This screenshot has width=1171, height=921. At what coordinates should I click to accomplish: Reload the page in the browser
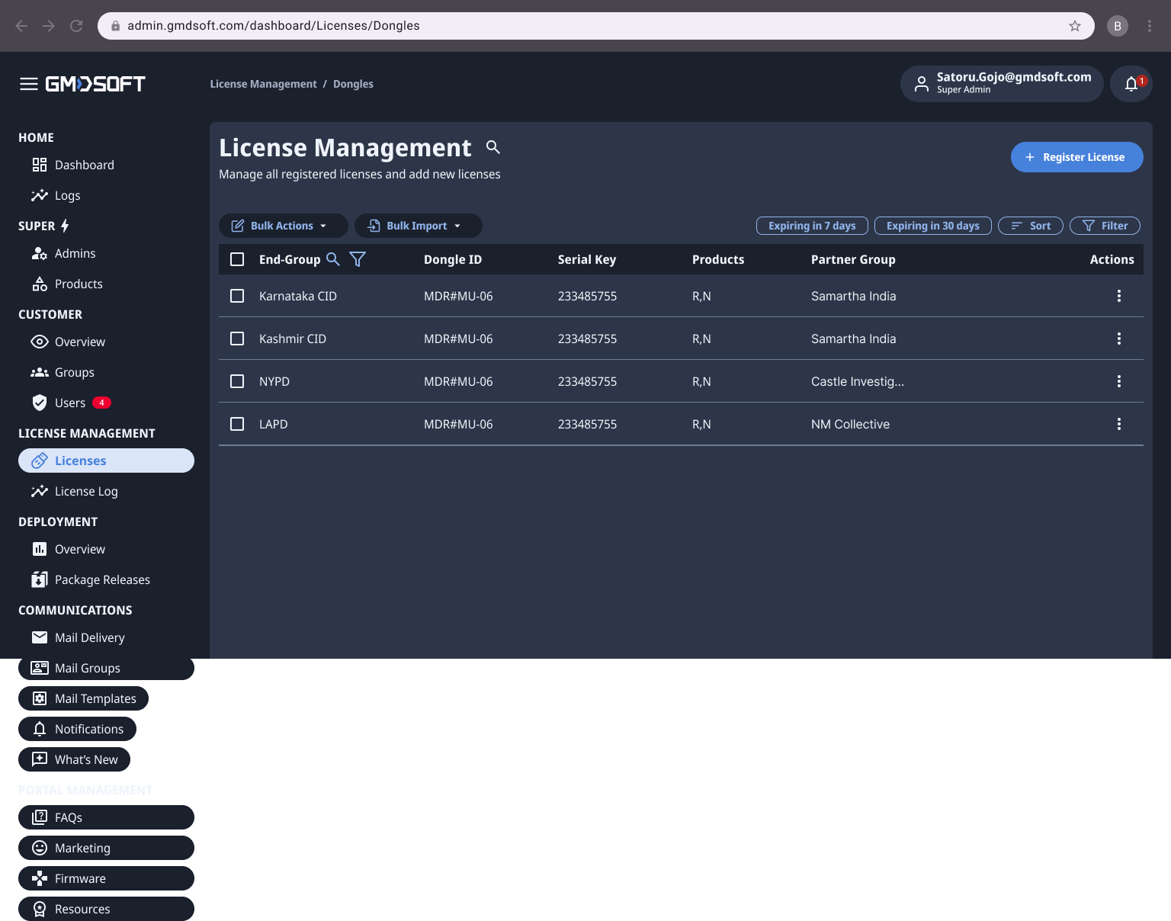tap(76, 26)
